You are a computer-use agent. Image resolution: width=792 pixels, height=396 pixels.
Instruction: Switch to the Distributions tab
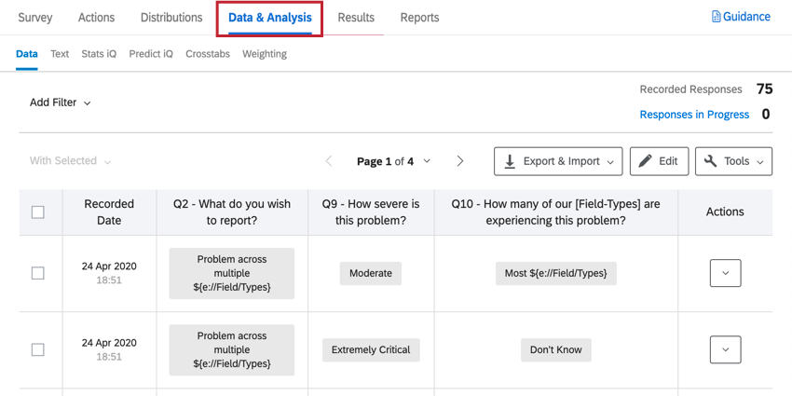pyautogui.click(x=171, y=18)
